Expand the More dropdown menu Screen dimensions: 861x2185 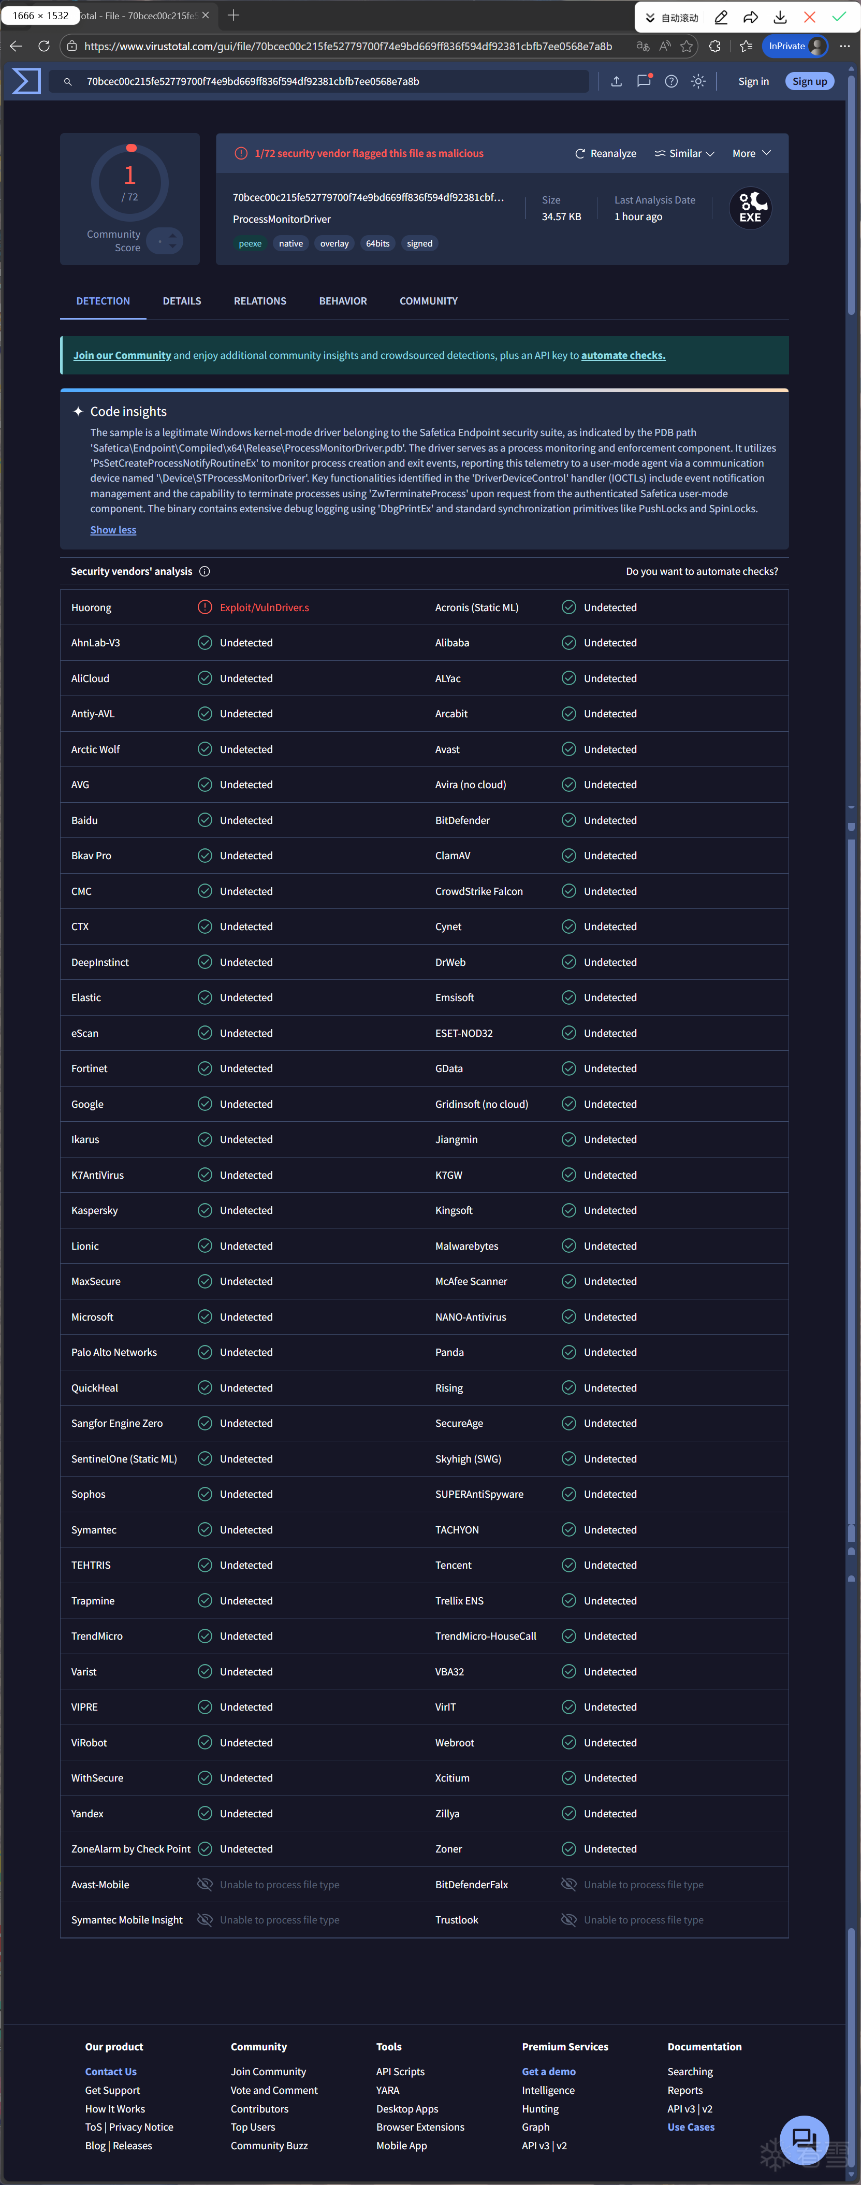(752, 153)
